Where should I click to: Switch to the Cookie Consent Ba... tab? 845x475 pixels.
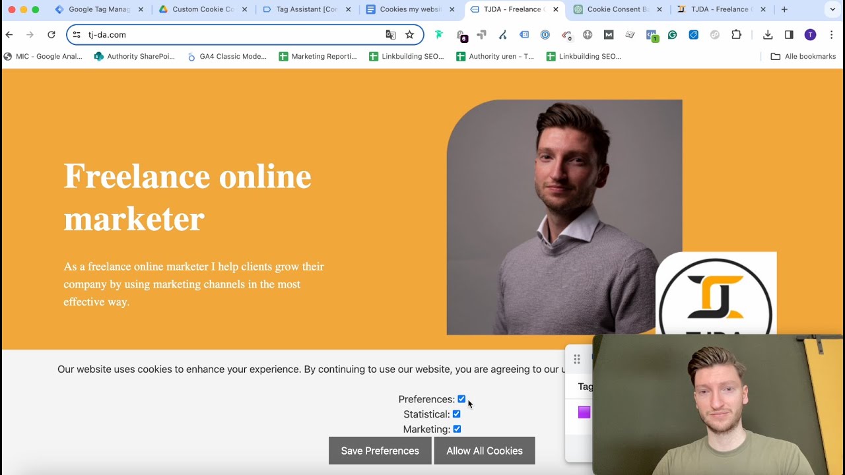pos(618,9)
